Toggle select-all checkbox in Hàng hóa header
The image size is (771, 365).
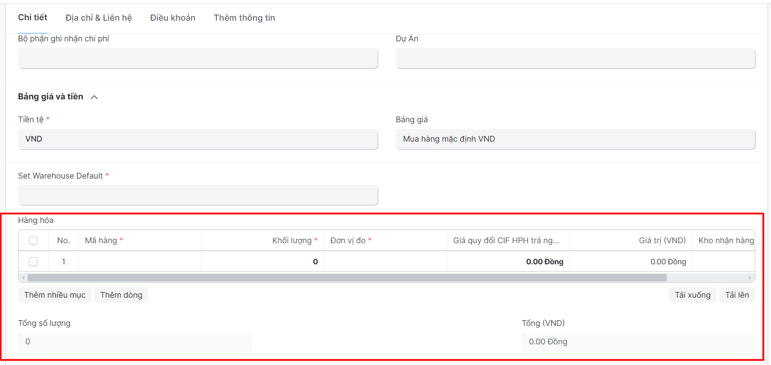[x=33, y=241]
